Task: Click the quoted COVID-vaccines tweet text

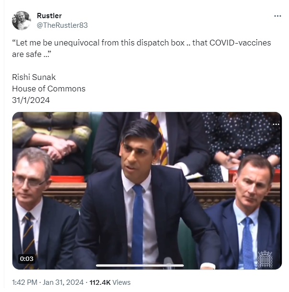Action: coord(141,48)
